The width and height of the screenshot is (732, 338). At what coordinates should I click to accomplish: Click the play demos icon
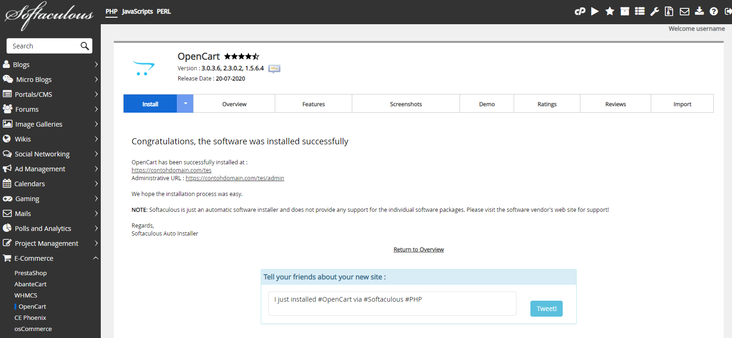[x=595, y=11]
